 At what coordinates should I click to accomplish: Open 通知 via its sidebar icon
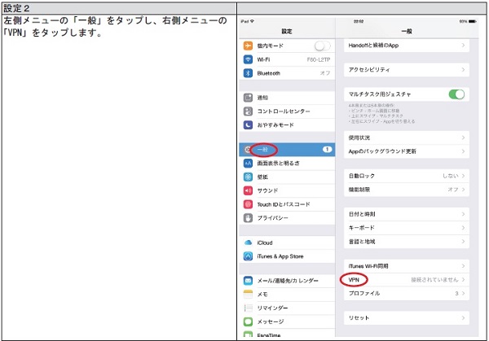(x=249, y=97)
